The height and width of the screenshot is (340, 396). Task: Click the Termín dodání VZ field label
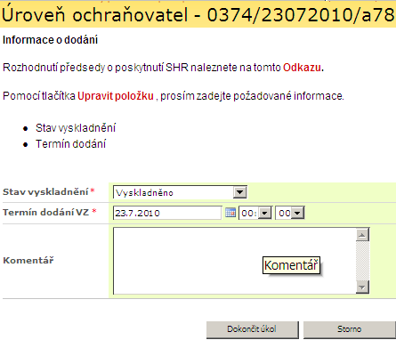pos(46,213)
